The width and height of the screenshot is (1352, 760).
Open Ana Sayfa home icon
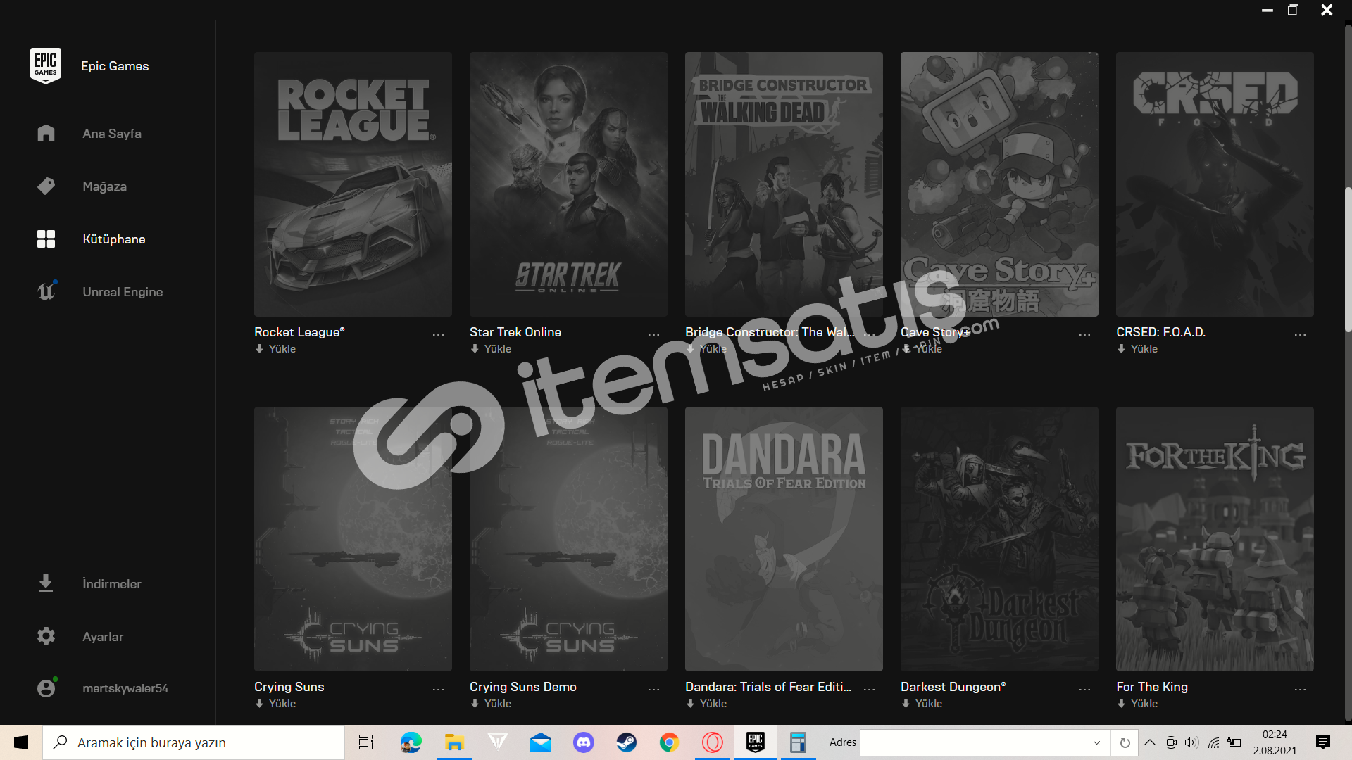point(46,133)
